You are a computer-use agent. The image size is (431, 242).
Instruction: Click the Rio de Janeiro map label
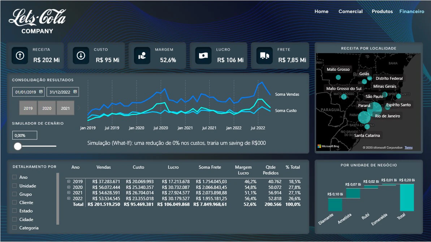387,116
